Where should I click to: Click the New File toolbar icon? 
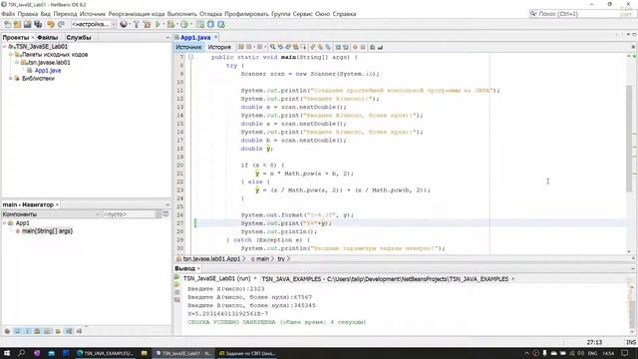point(7,24)
